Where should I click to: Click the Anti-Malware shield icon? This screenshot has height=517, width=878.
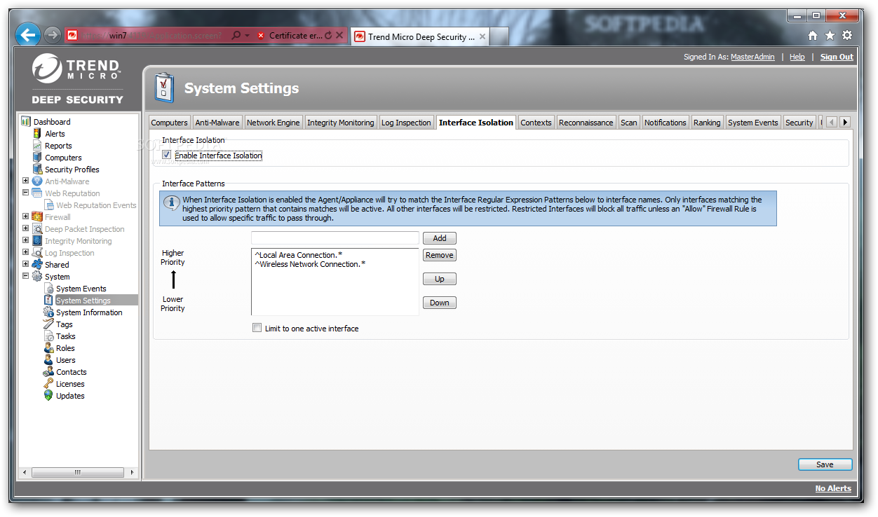[x=37, y=181]
